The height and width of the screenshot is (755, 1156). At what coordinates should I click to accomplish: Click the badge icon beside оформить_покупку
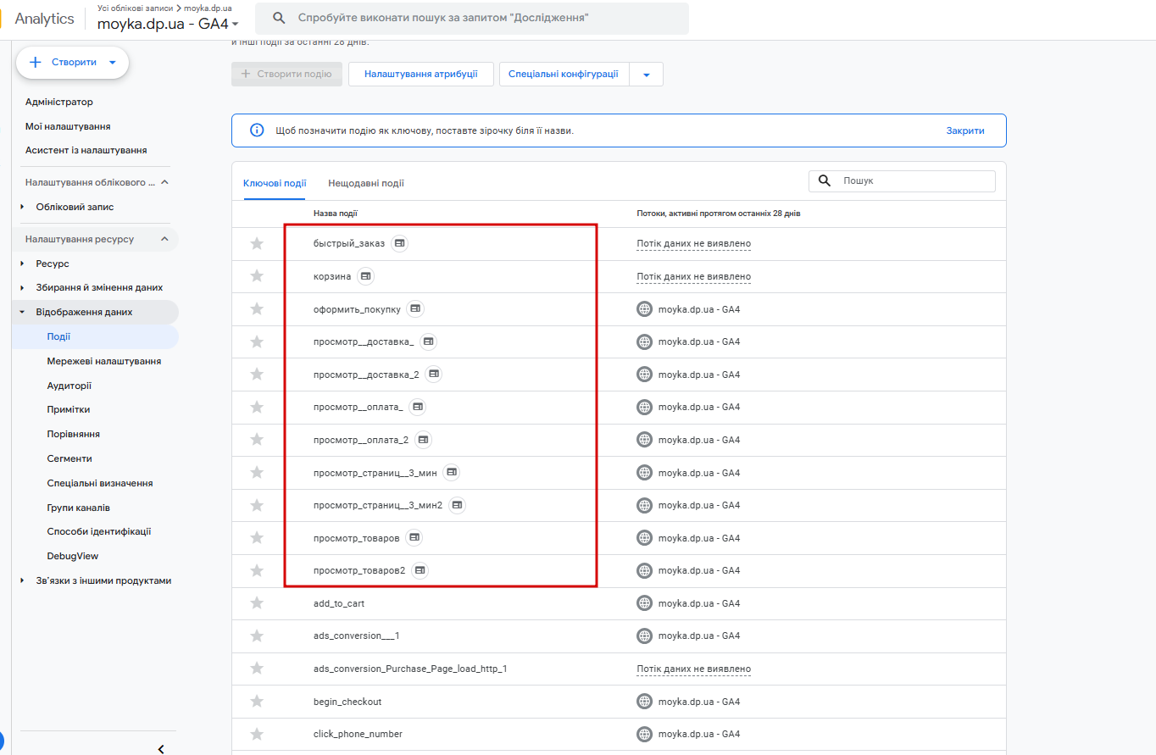coord(415,309)
